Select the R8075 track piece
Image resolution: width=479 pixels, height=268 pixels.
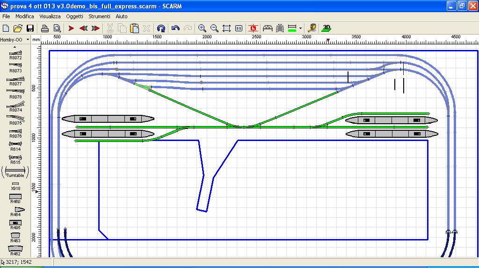[15, 120]
